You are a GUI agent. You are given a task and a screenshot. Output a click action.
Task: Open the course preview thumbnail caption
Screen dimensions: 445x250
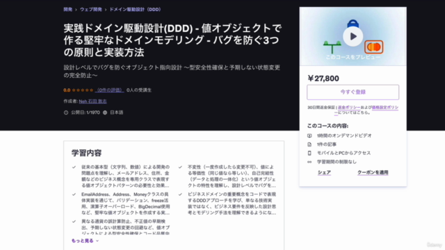click(x=353, y=57)
